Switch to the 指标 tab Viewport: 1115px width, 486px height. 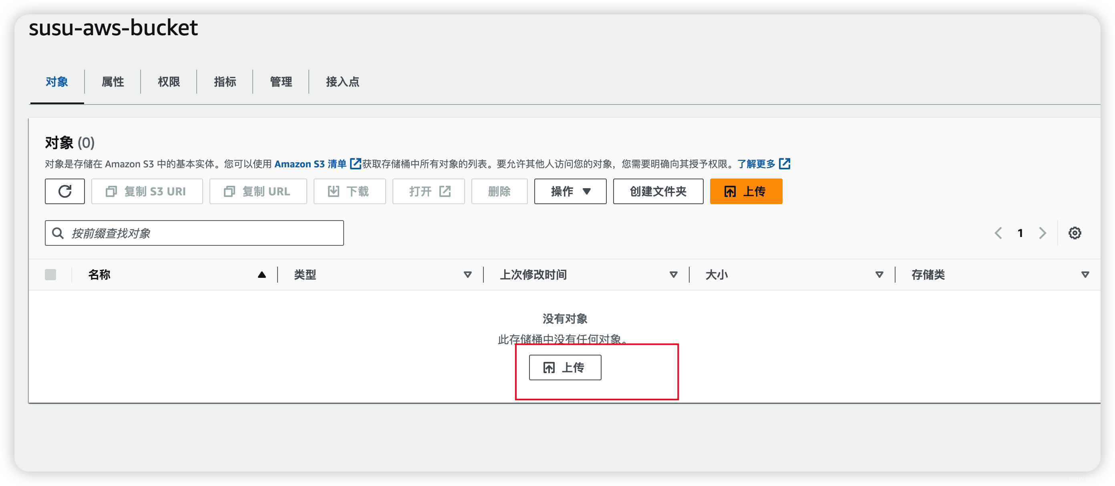[x=225, y=82]
